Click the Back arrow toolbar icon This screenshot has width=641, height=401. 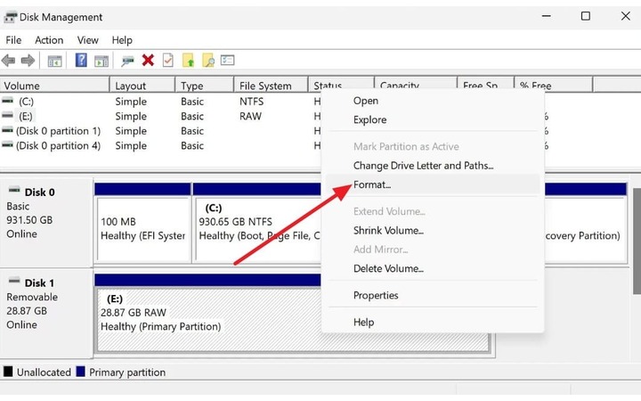click(9, 61)
